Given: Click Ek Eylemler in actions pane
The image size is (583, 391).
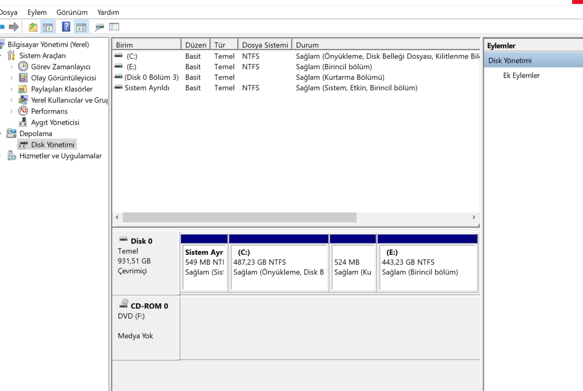Looking at the screenshot, I should coord(521,76).
